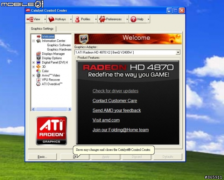
Task: Open the Color settings page
Action: (x=45, y=71)
